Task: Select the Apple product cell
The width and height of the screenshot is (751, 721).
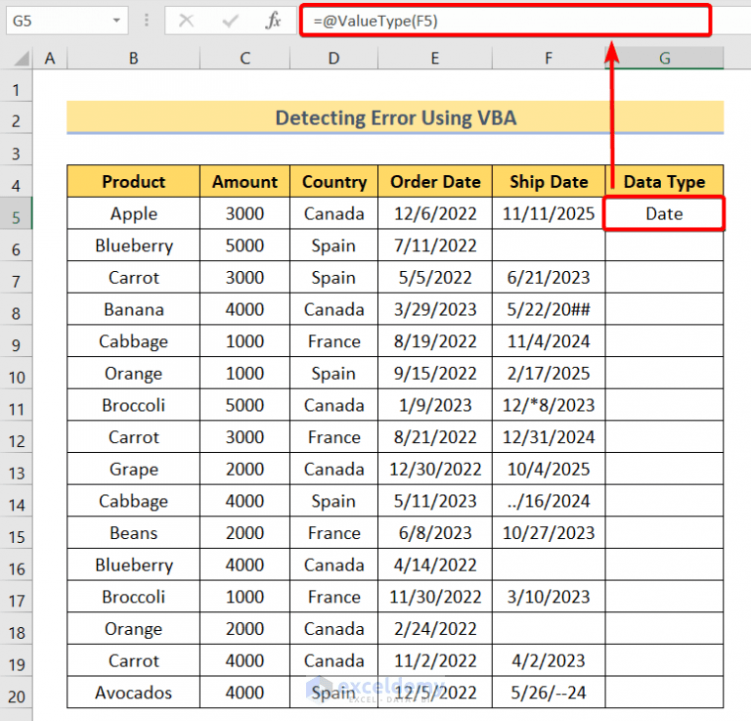Action: pos(134,213)
